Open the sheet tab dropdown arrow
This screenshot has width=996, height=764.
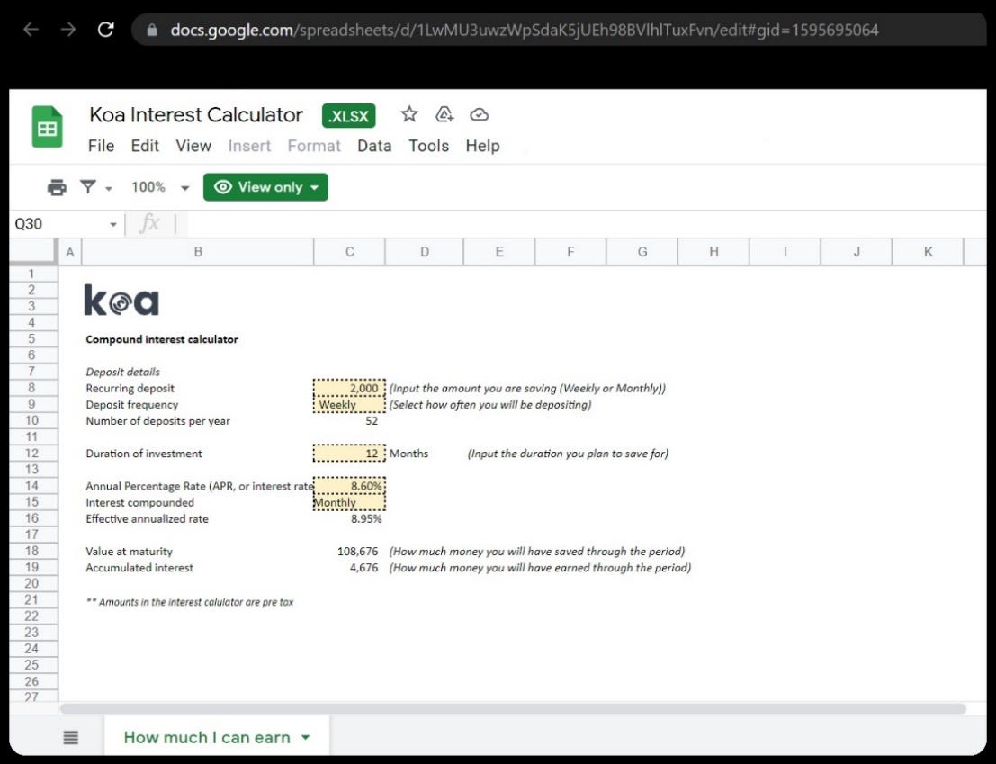(x=306, y=738)
